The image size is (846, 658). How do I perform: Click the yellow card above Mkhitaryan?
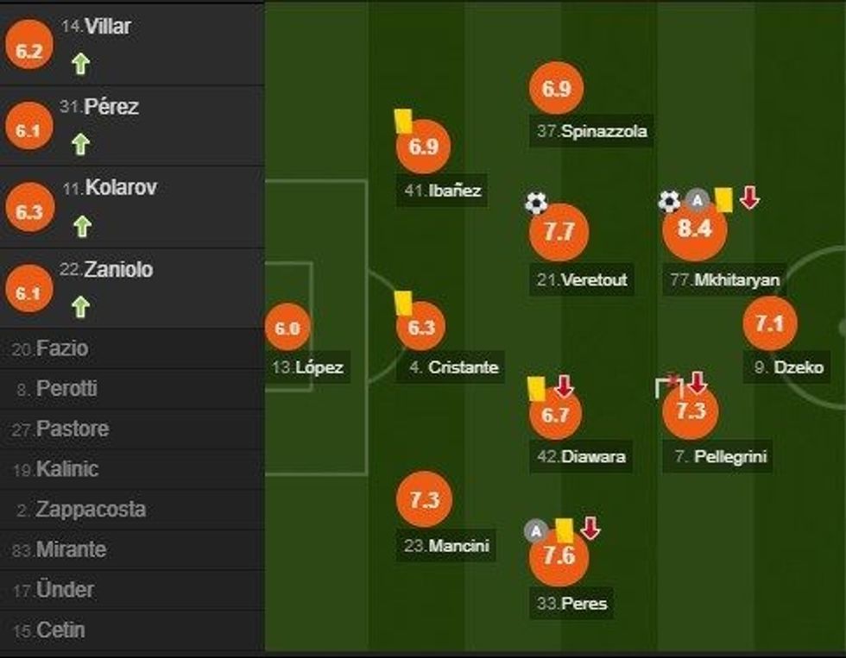pyautogui.click(x=723, y=200)
